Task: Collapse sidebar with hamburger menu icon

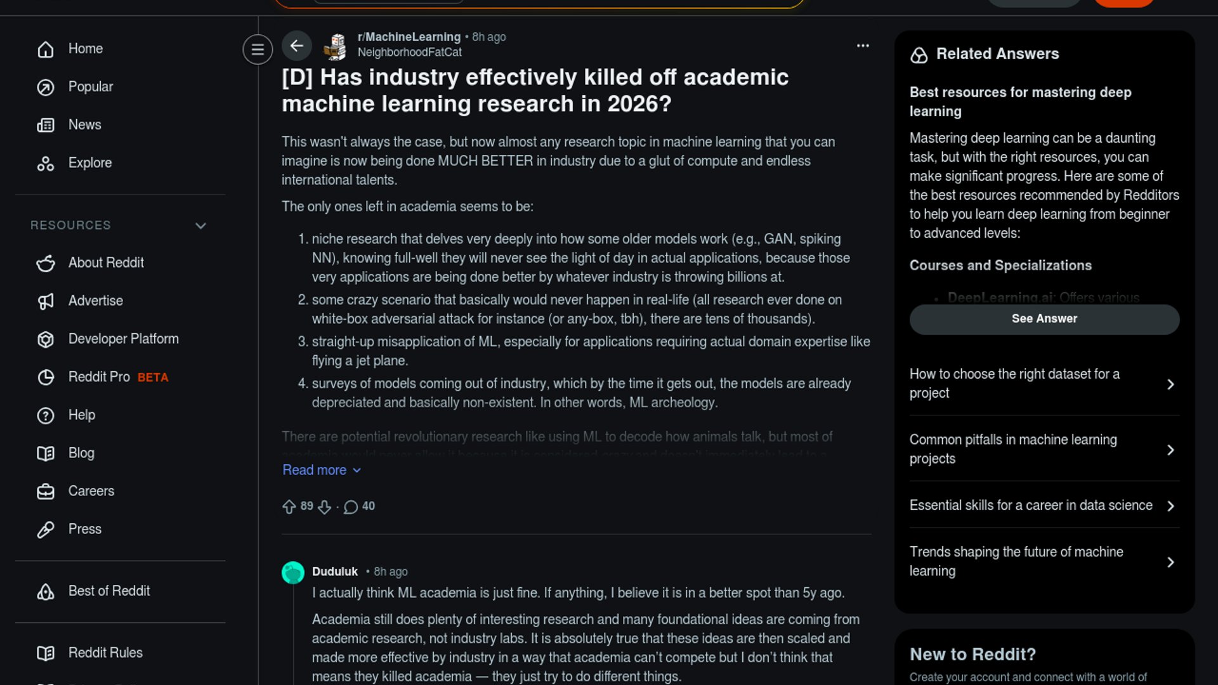Action: pyautogui.click(x=258, y=49)
